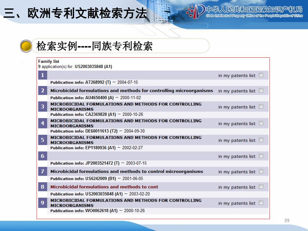Tick the checkbox for JP2003521472 entry

(261, 156)
